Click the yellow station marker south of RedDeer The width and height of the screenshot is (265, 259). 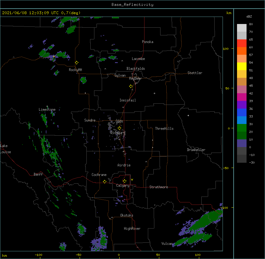[131, 86]
